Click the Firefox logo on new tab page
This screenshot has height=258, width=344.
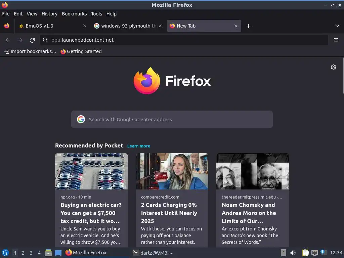click(x=172, y=81)
